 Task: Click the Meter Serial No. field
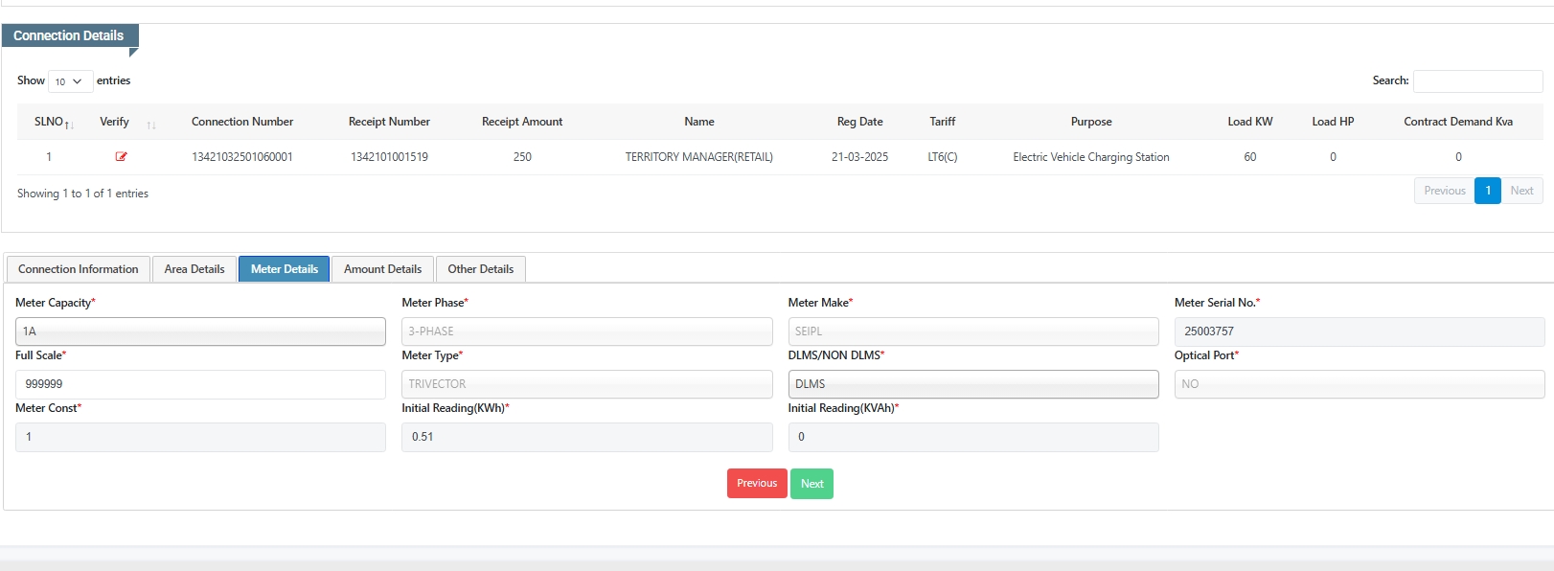1359,331
